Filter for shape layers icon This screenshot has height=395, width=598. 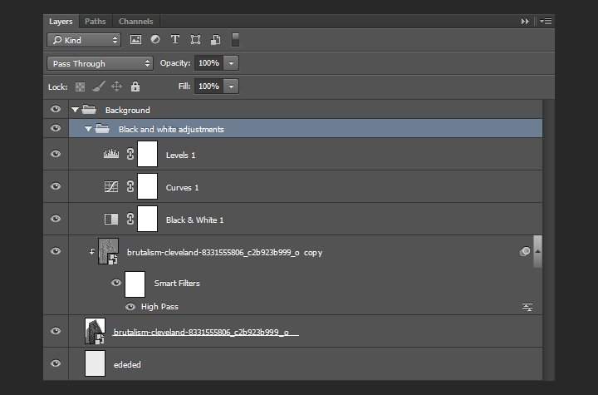pos(195,40)
